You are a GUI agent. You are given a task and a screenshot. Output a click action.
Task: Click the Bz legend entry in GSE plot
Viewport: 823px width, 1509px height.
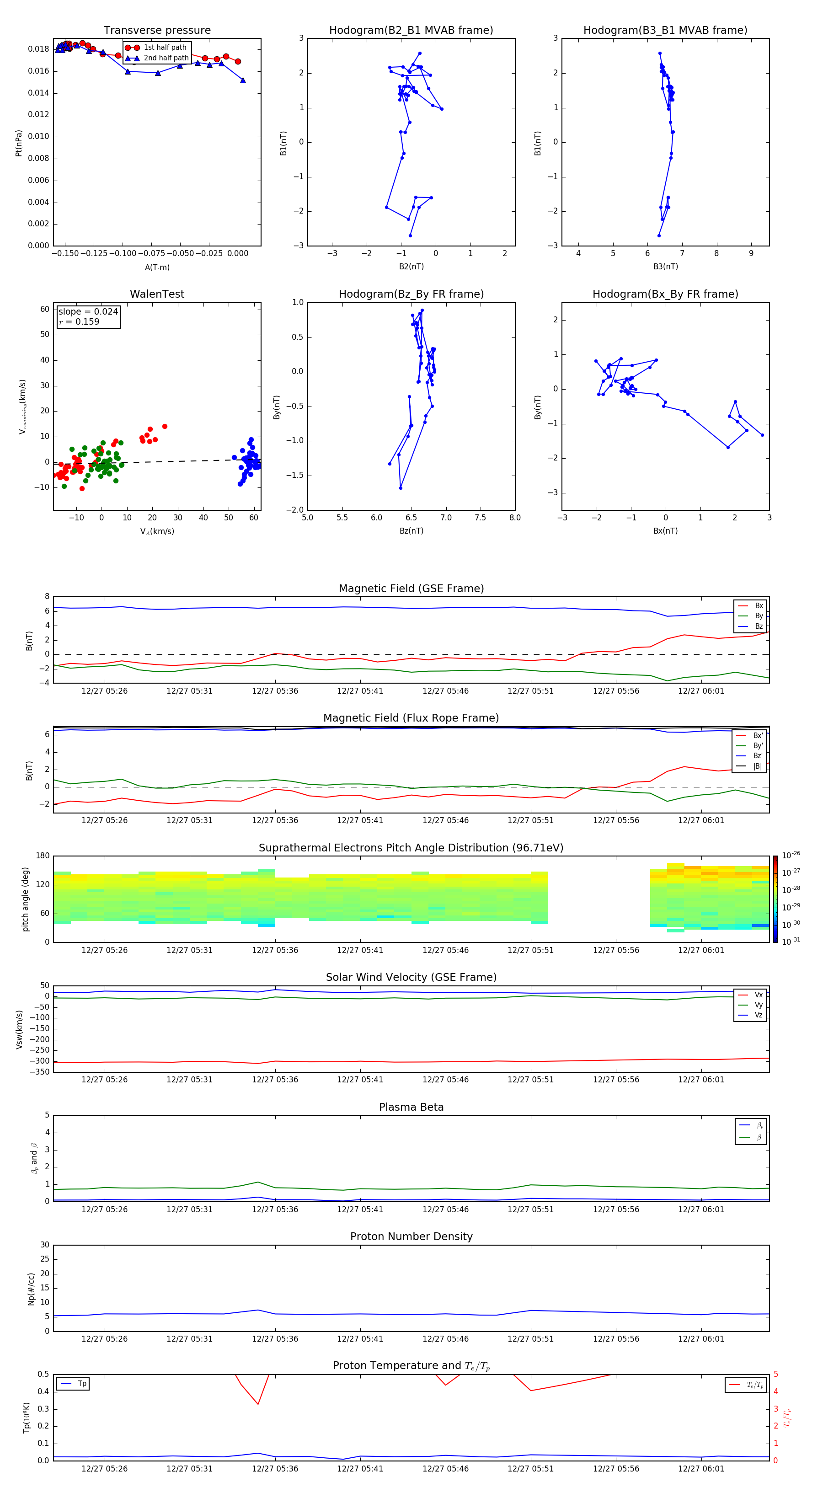[x=750, y=626]
